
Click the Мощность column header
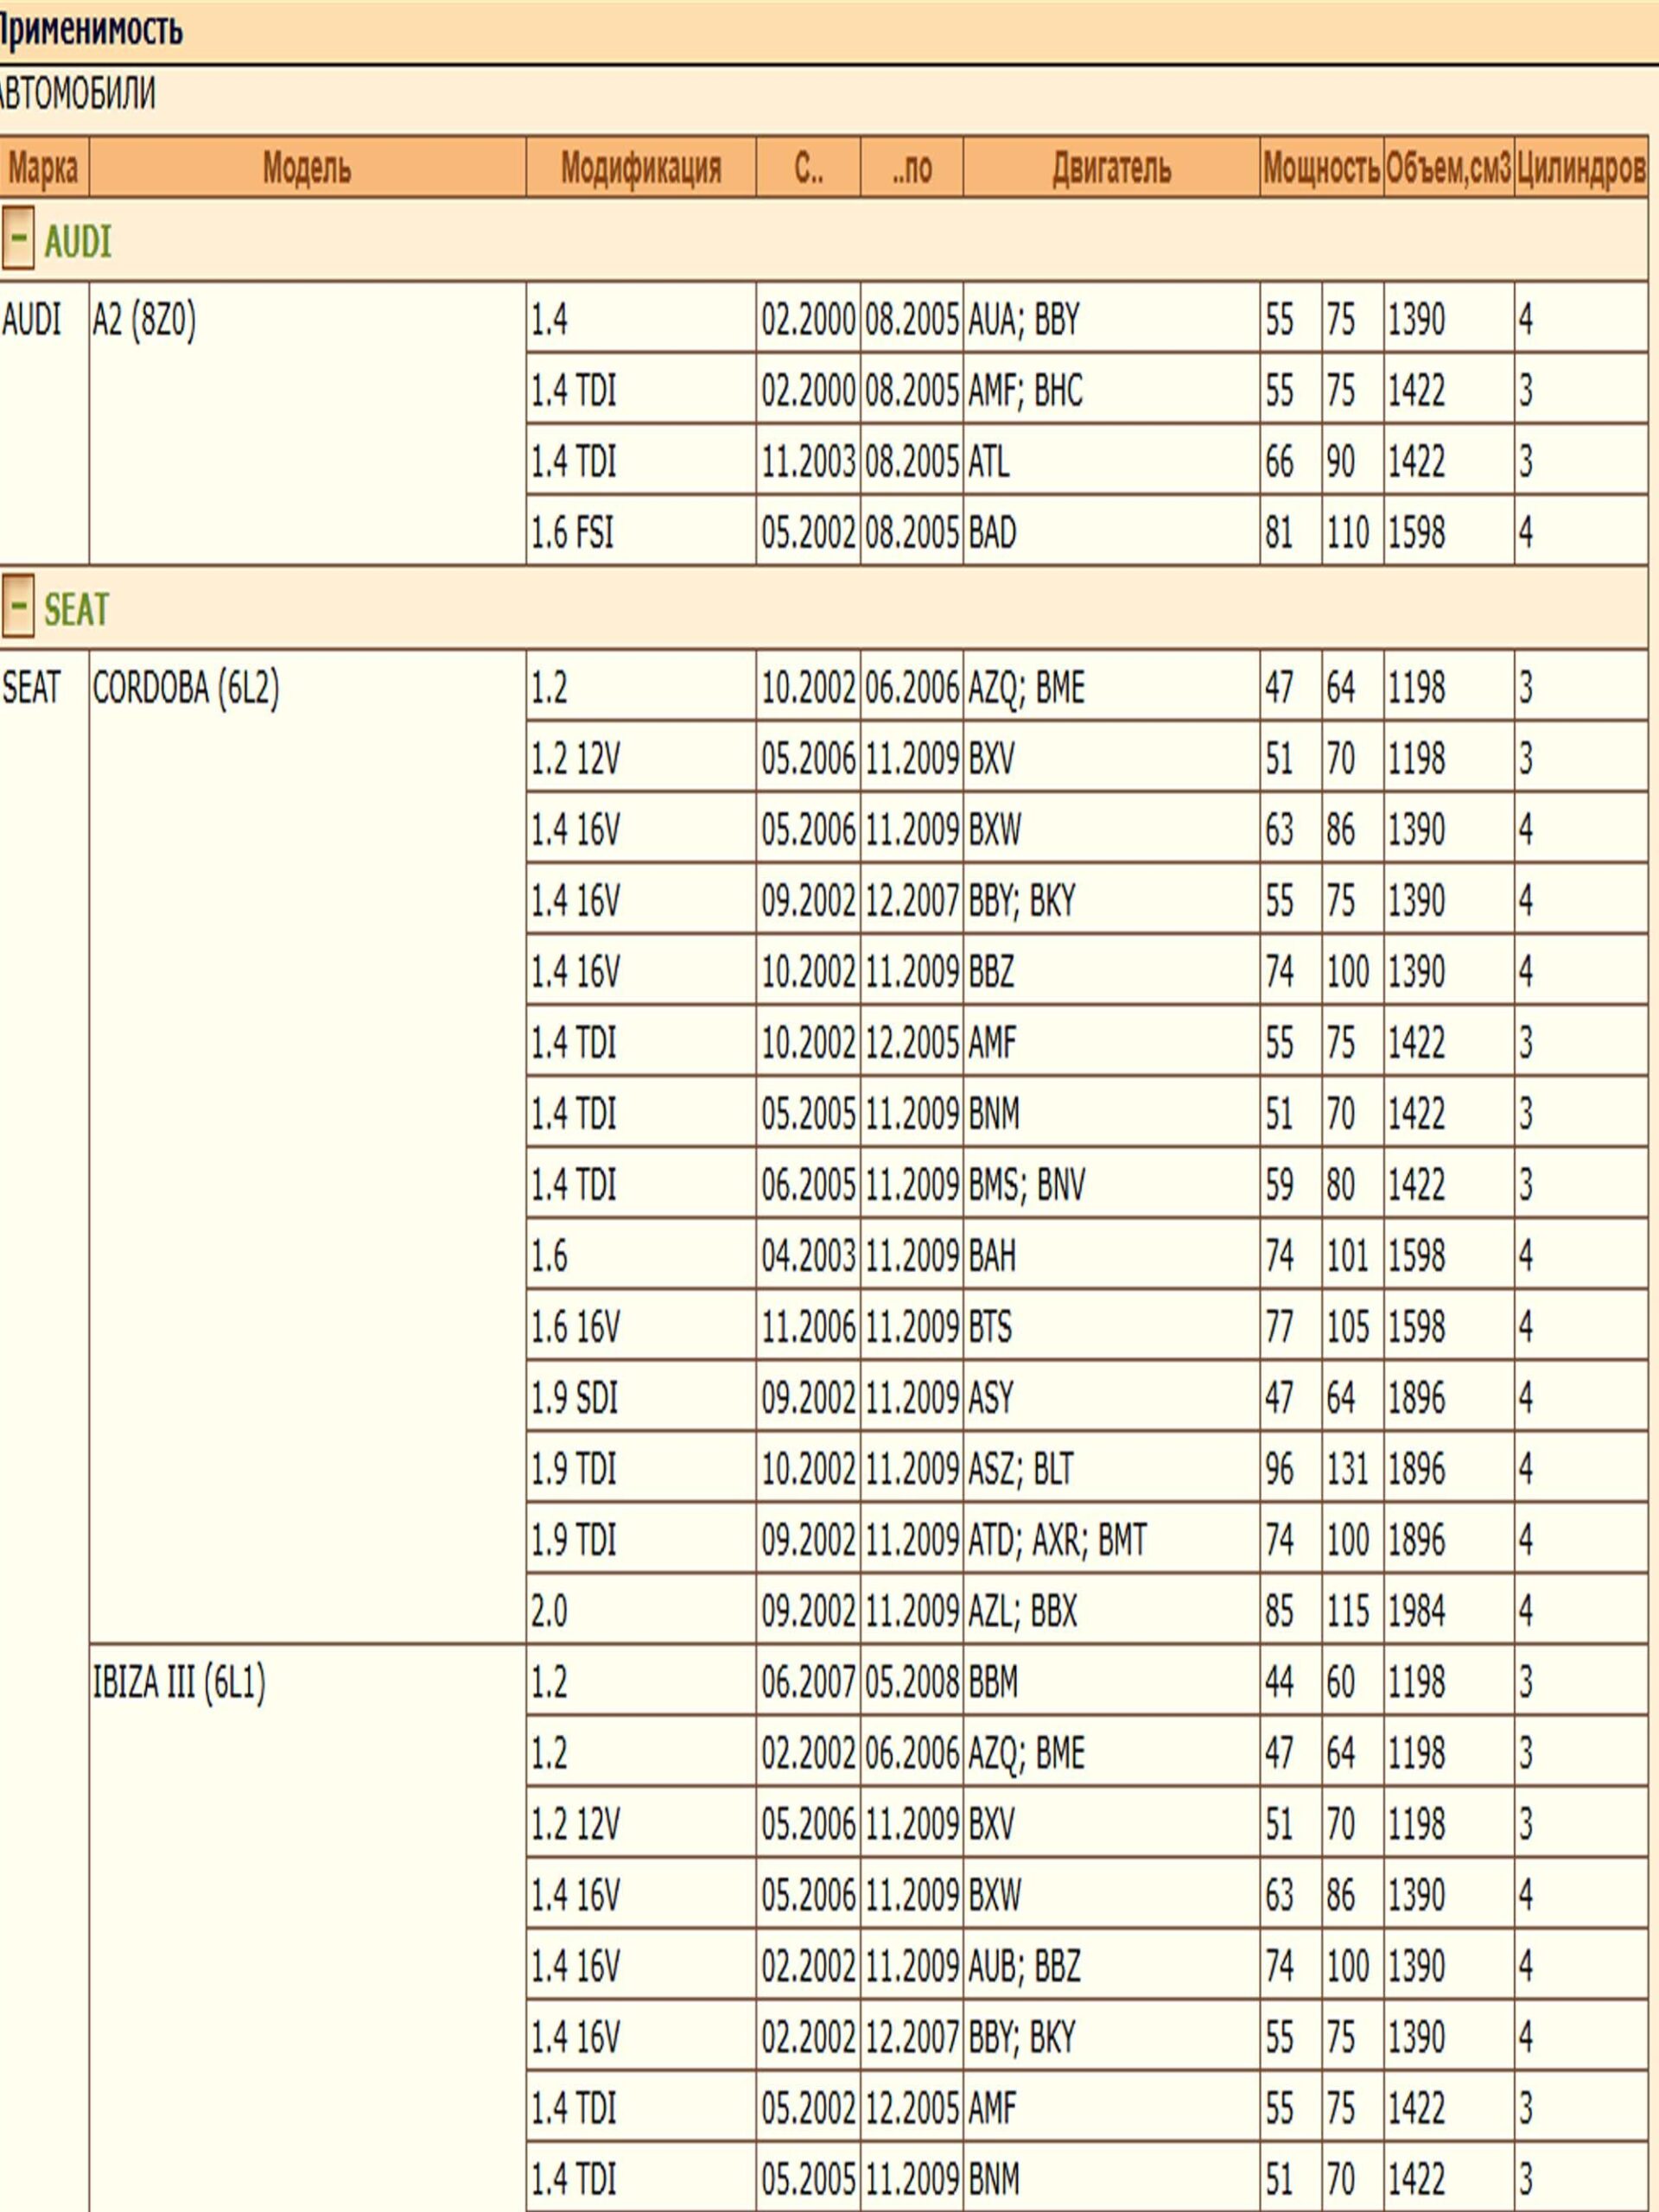click(1320, 168)
